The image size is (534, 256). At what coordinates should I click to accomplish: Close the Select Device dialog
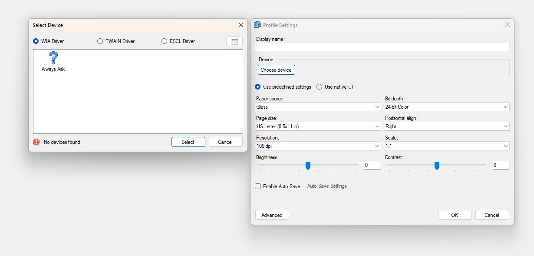point(241,25)
